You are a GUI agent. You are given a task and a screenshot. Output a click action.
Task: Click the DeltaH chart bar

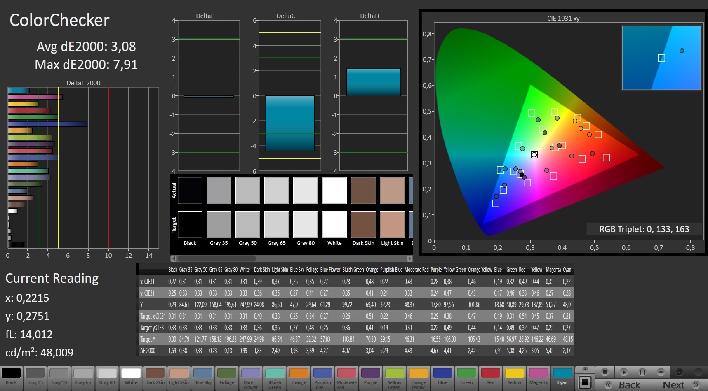click(374, 82)
